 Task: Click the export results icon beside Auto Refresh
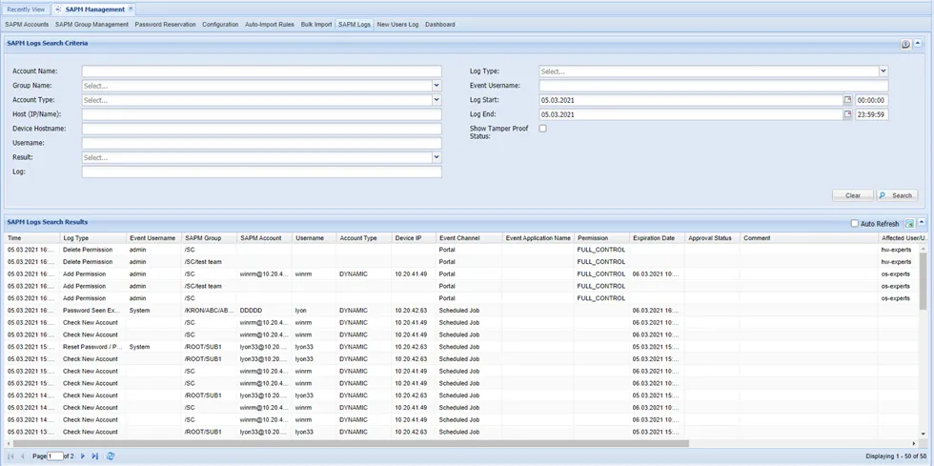tap(909, 223)
